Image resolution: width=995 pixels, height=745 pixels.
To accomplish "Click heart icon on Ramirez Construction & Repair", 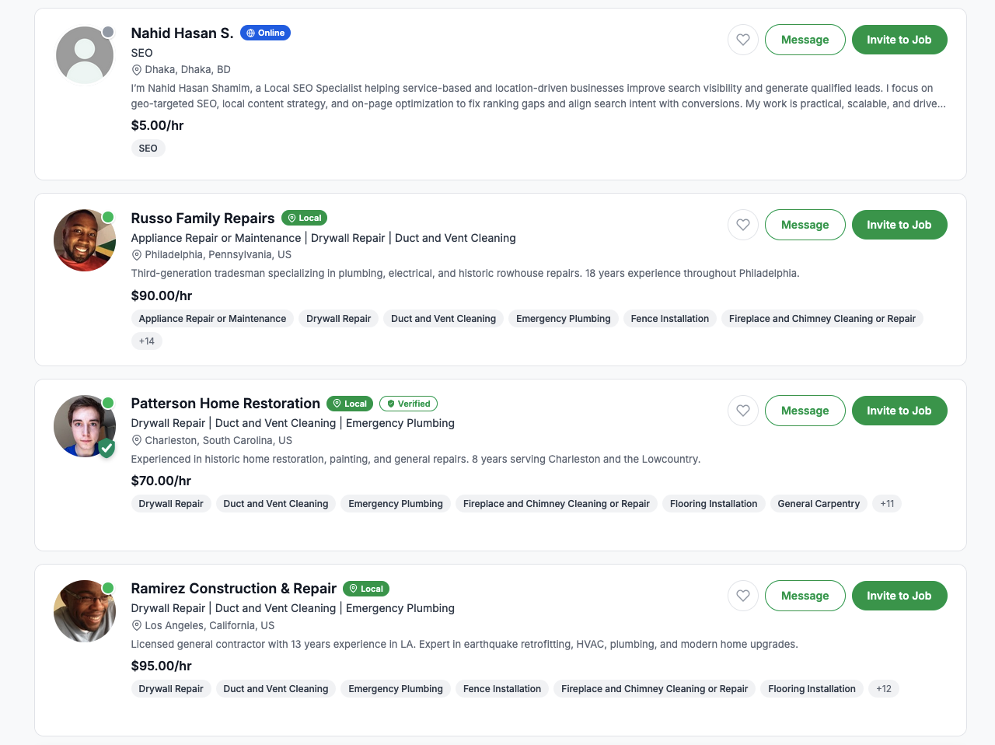I will 743,596.
